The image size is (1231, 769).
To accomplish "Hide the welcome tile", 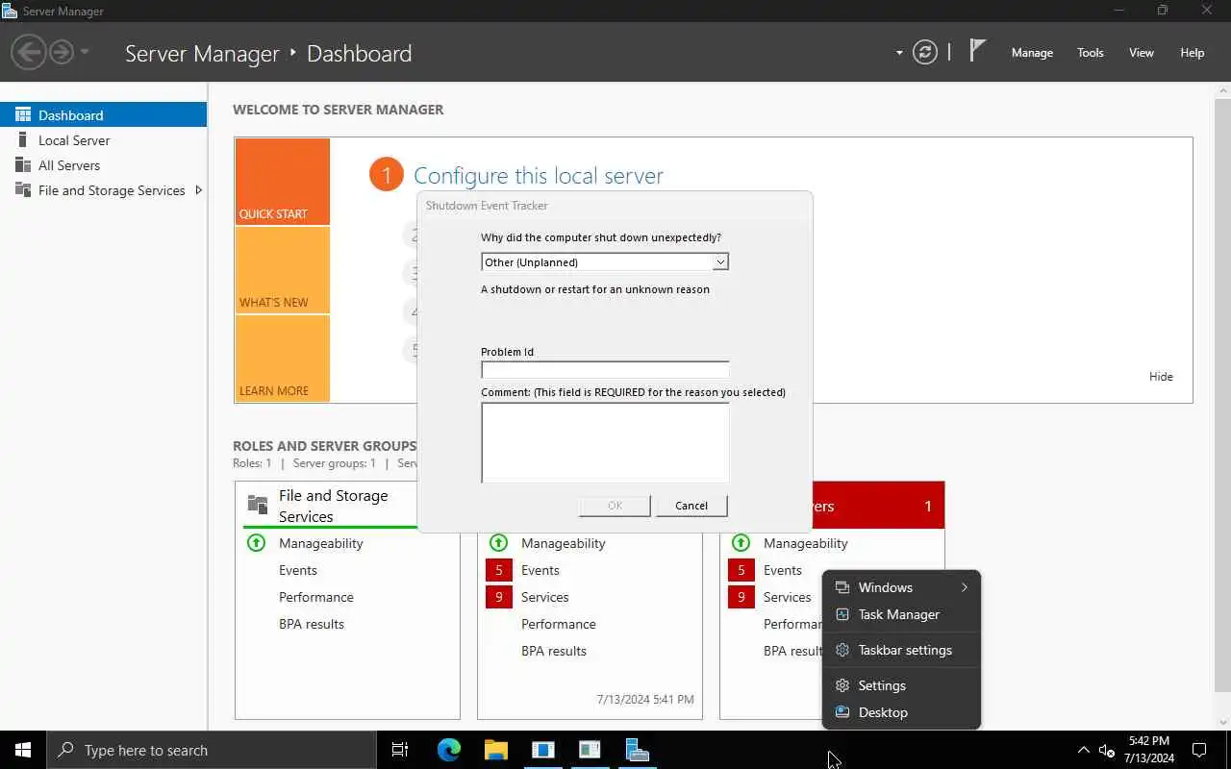I will click(1161, 376).
